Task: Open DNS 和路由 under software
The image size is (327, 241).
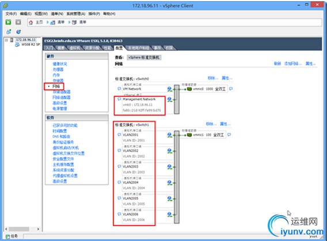Action: (61, 137)
